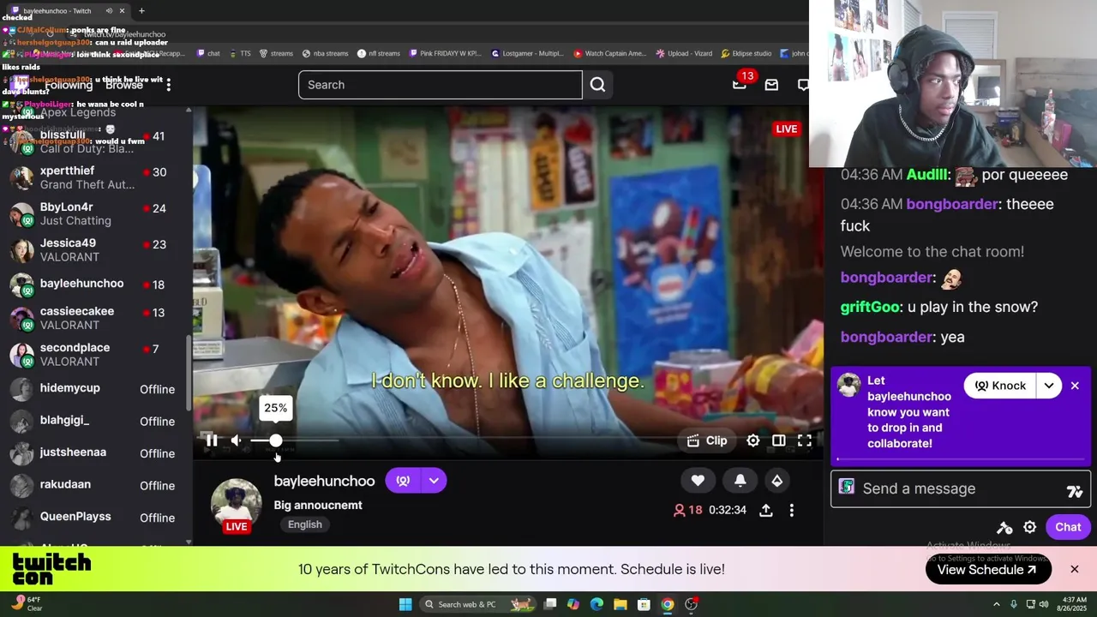Open BbyLon4r's Just Chatting channel
1097x617 pixels.
pyautogui.click(x=94, y=213)
